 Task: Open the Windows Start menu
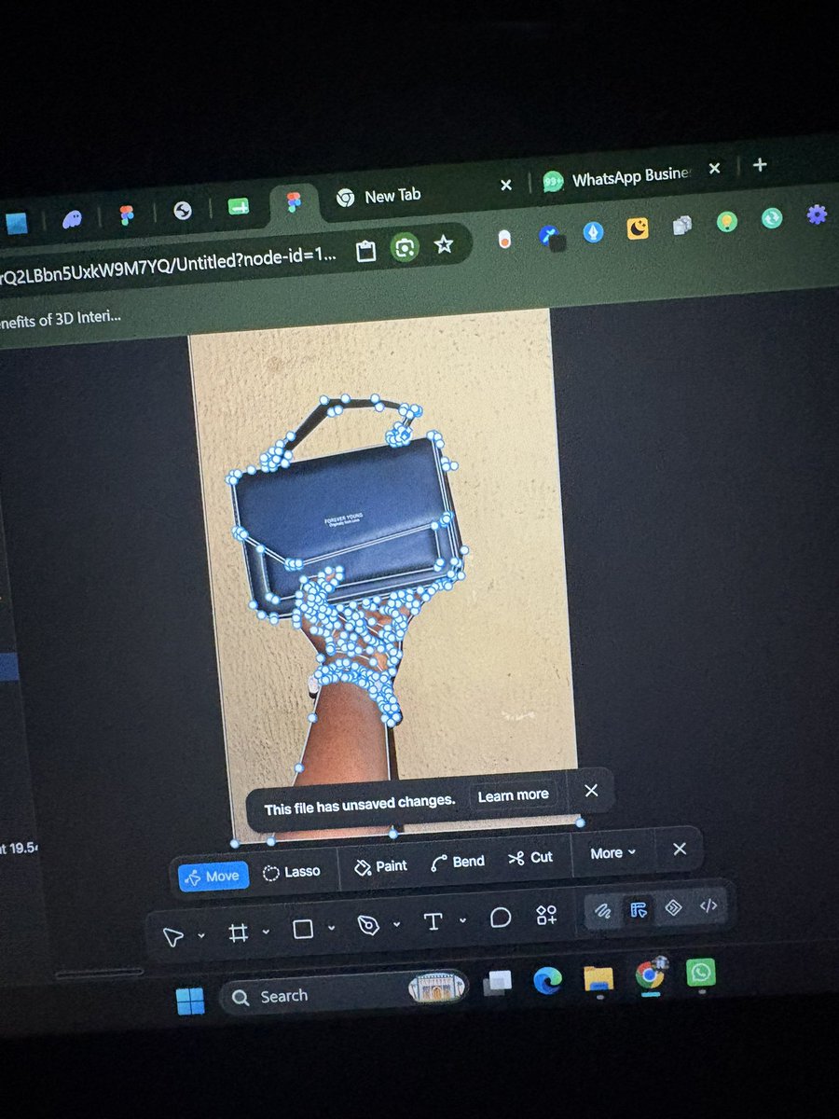tap(190, 1002)
